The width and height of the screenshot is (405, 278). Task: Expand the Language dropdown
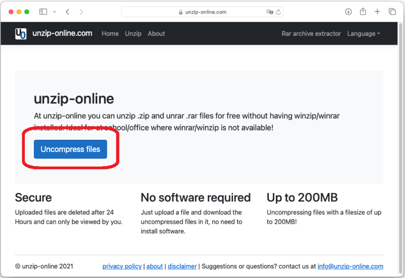click(x=363, y=33)
